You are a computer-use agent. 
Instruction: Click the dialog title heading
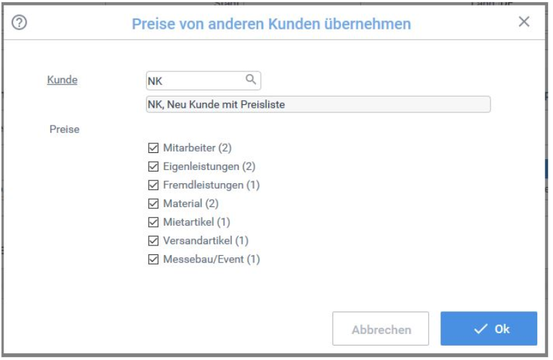[271, 24]
